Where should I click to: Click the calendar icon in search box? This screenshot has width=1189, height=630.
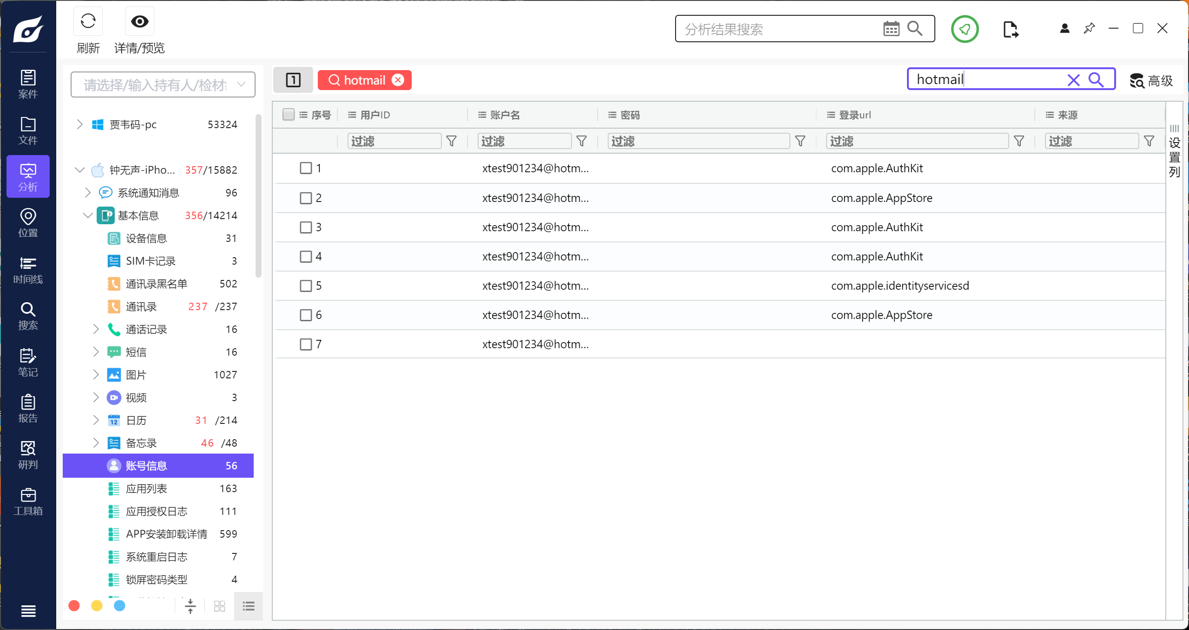point(891,29)
